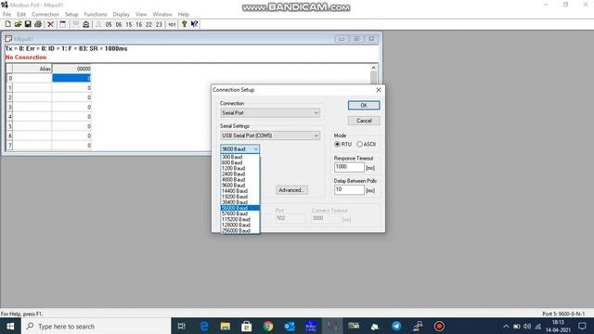Viewport: 594px width, 334px height.
Task: Click the volume icon in system tray
Action: 527,326
